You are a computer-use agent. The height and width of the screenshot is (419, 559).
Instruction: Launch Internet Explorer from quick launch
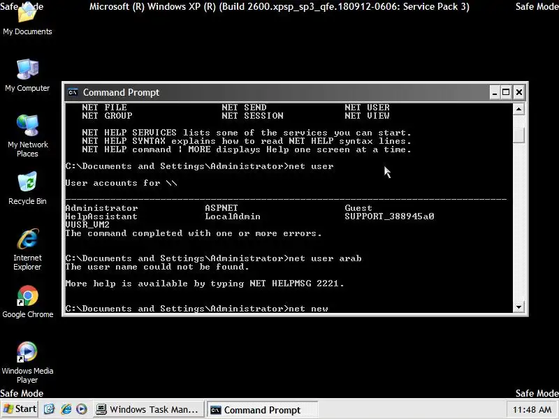(x=66, y=409)
